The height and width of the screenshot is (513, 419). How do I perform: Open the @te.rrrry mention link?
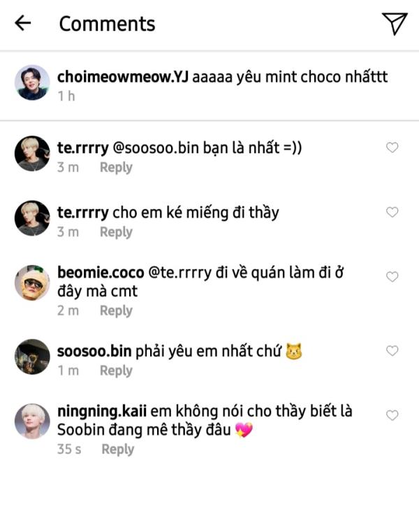tap(179, 273)
